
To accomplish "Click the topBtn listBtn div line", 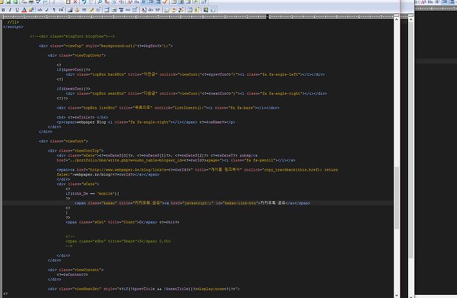I will pyautogui.click(x=168, y=108).
